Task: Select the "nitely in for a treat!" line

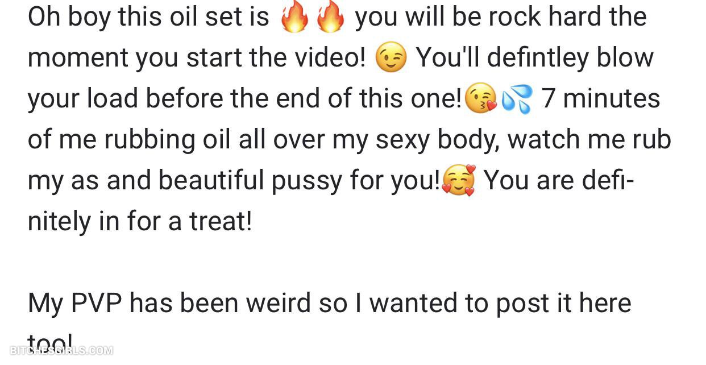Action: 139,221
